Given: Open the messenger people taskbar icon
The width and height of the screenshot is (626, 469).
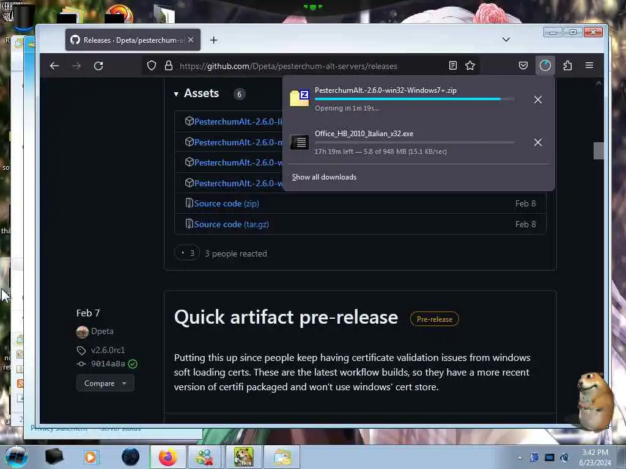Looking at the screenshot, I should click(x=205, y=457).
